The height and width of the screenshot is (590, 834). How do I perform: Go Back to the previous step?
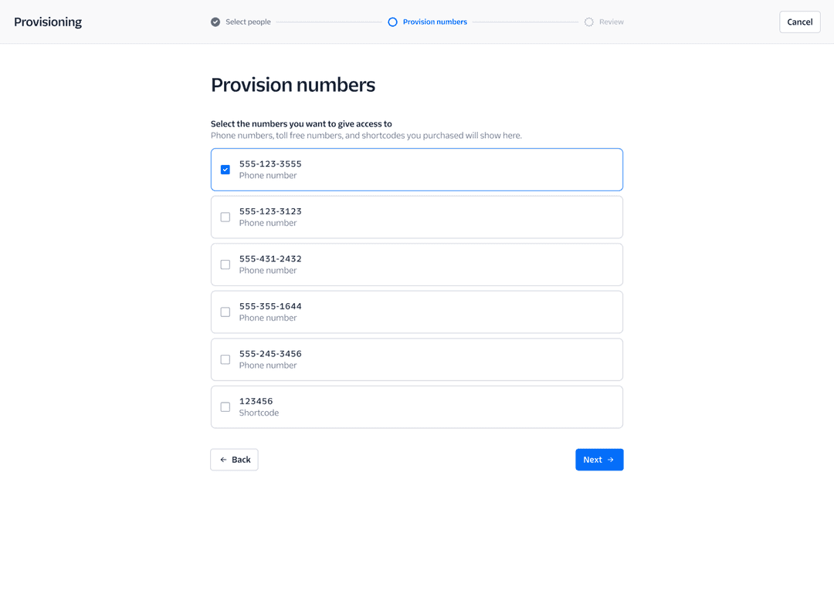pos(234,460)
